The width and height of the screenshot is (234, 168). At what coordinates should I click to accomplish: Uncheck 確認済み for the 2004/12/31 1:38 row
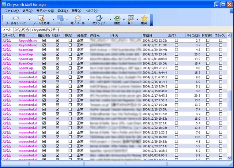[x=44, y=151]
